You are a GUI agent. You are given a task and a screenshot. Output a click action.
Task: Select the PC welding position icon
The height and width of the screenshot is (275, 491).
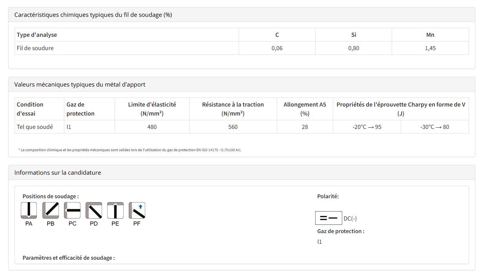72,210
